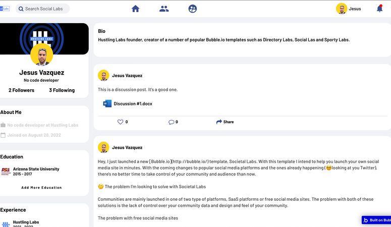The width and height of the screenshot is (391, 227).
Task: Open the Jesus account avatar in header
Action: pos(342,9)
